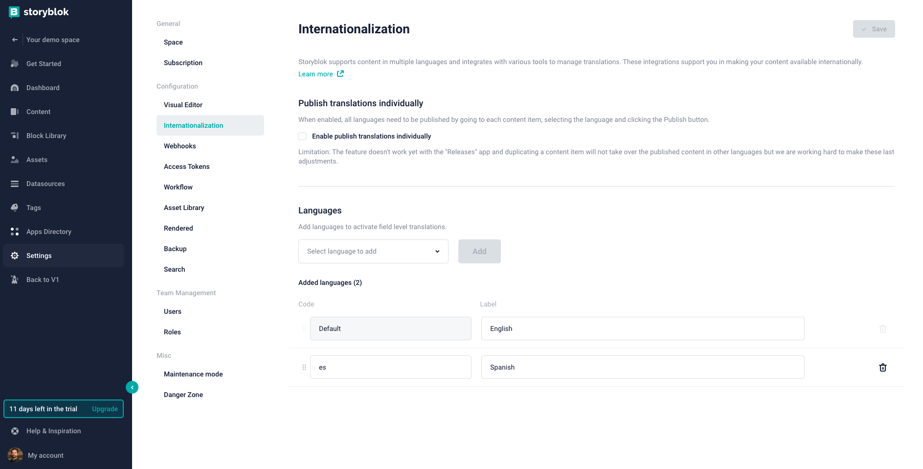Open the Select language to add dropdown

coord(373,251)
